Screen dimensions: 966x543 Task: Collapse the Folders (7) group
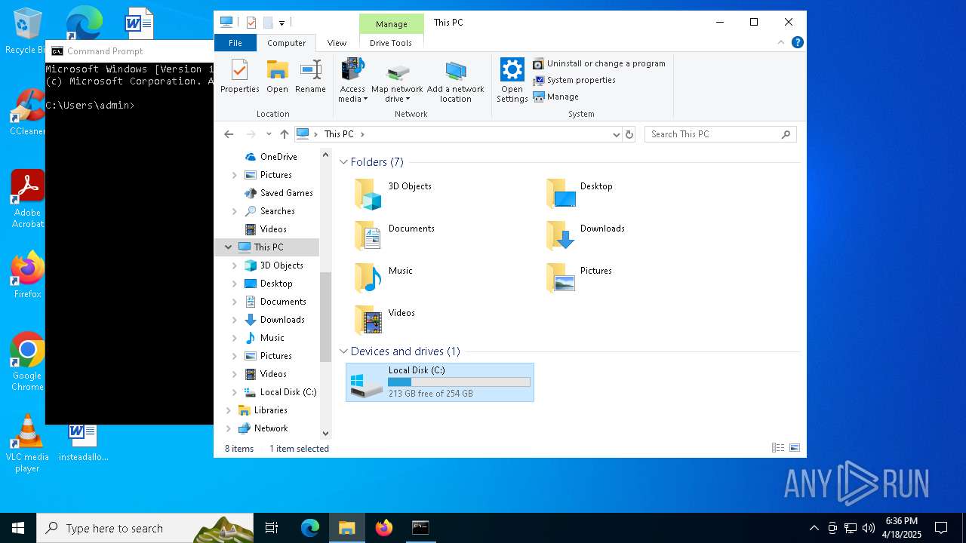343,162
